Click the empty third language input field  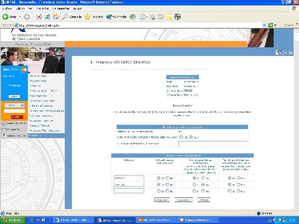(129, 191)
